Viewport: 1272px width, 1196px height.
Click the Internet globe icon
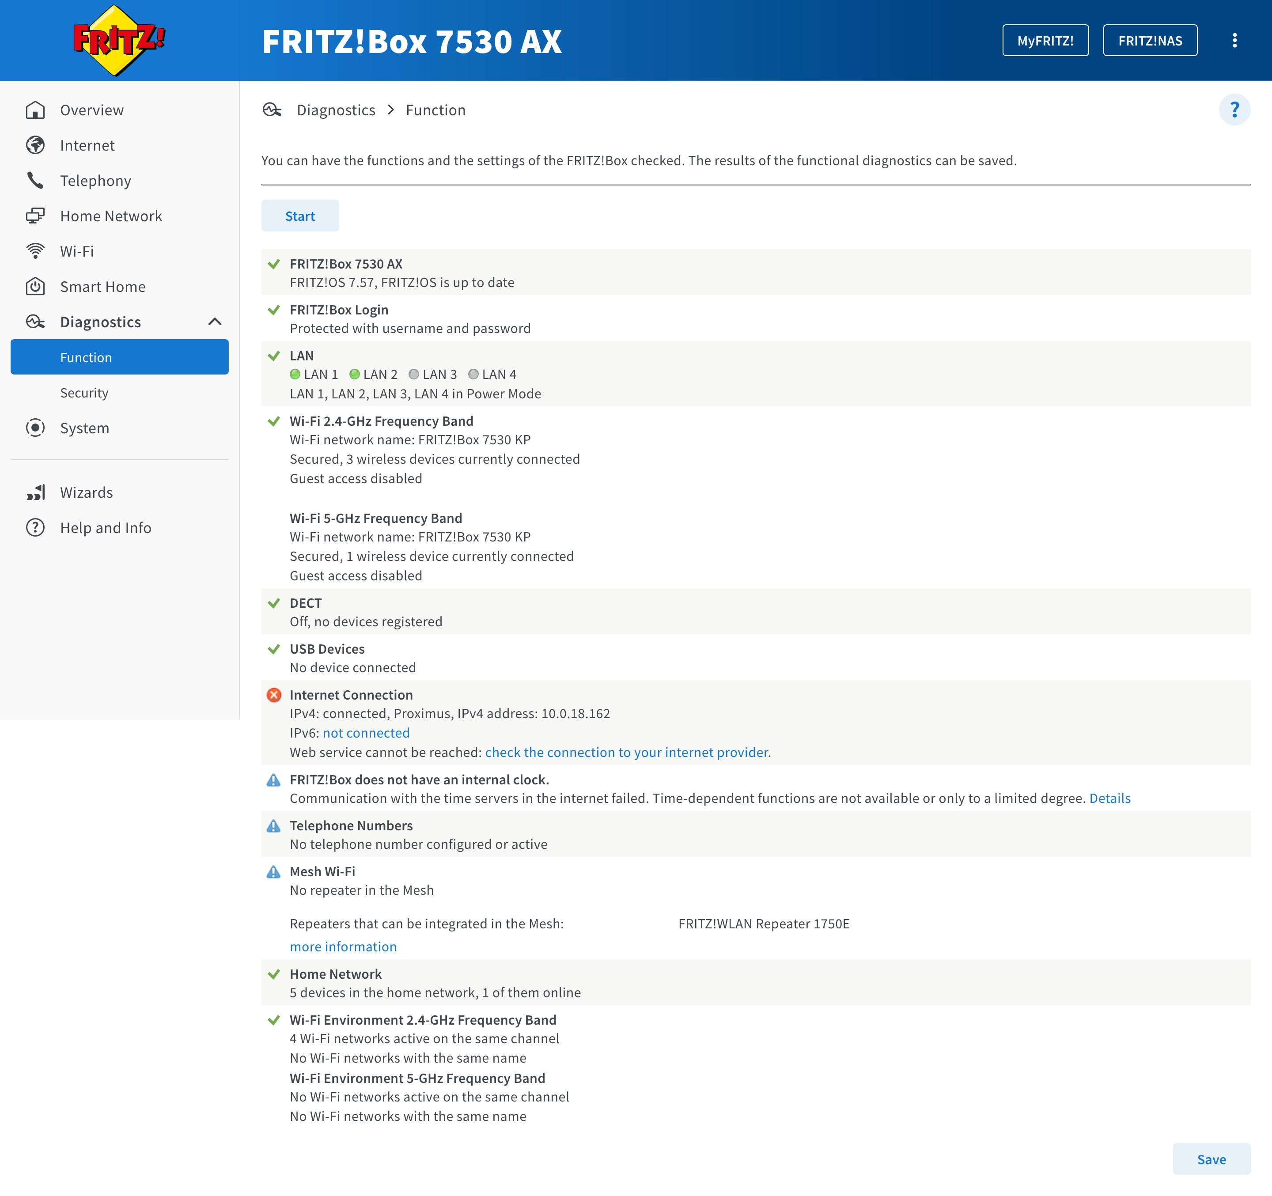pyautogui.click(x=35, y=145)
